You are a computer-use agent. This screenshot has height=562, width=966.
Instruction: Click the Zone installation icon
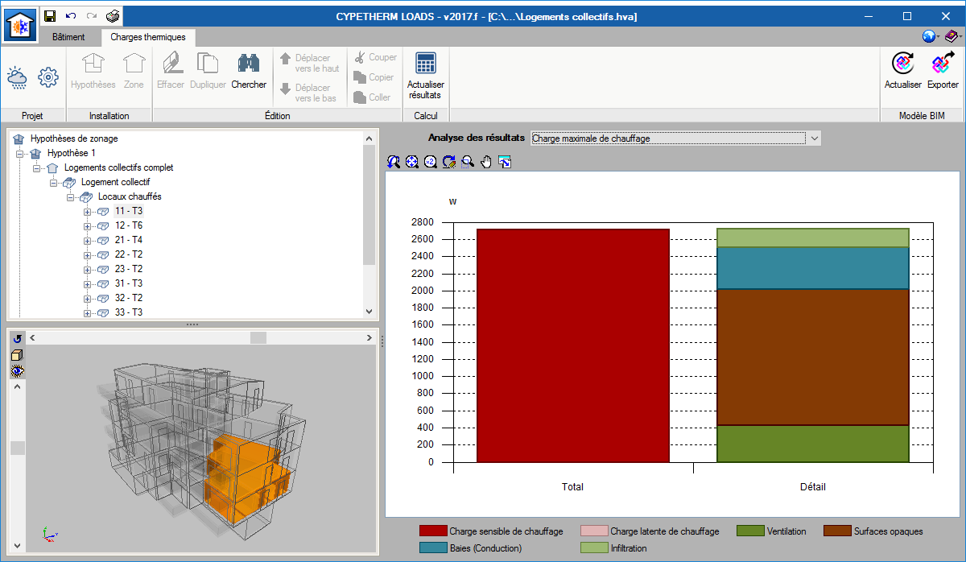tap(134, 71)
